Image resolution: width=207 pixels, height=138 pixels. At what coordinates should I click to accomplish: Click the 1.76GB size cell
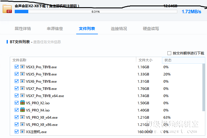tap(143, 89)
